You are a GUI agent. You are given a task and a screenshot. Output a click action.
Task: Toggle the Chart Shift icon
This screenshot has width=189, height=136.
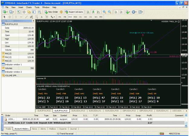pos(121,12)
